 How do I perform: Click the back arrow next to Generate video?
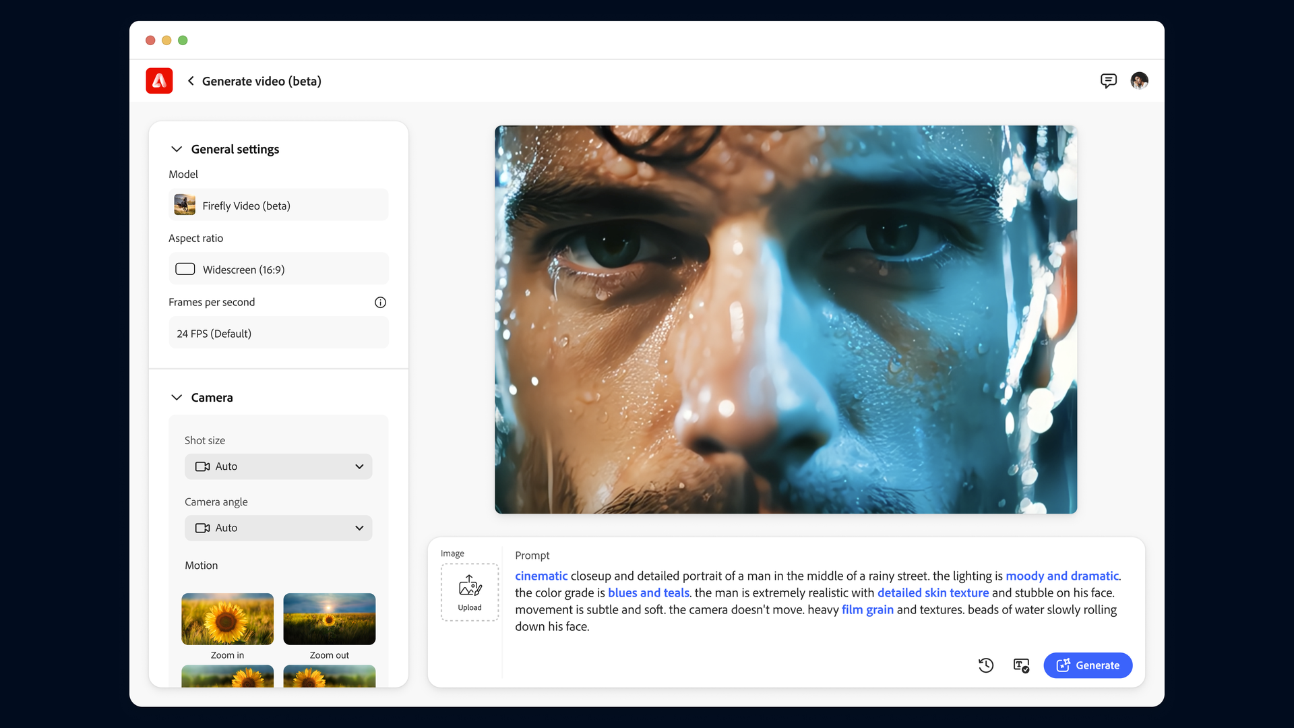click(x=191, y=80)
